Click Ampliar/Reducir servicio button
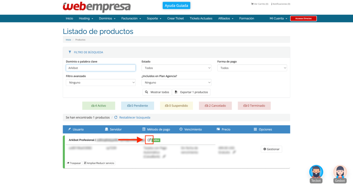353x188 pixels. coord(99,163)
